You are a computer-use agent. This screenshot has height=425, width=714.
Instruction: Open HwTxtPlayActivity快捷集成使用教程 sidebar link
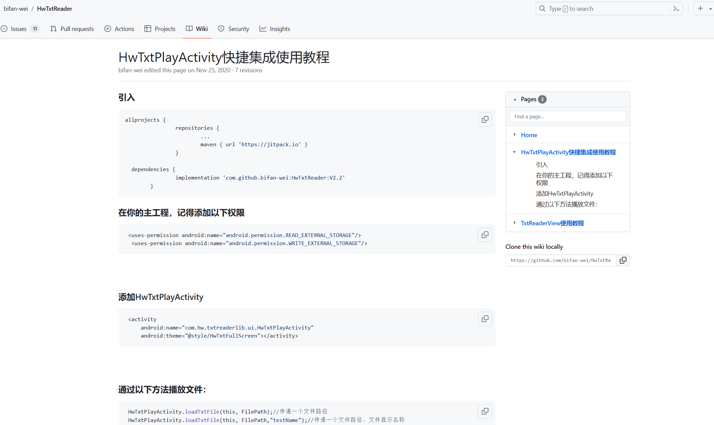click(568, 152)
